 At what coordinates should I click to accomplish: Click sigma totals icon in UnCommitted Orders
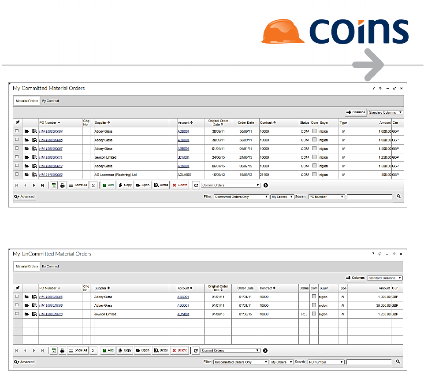93,351
